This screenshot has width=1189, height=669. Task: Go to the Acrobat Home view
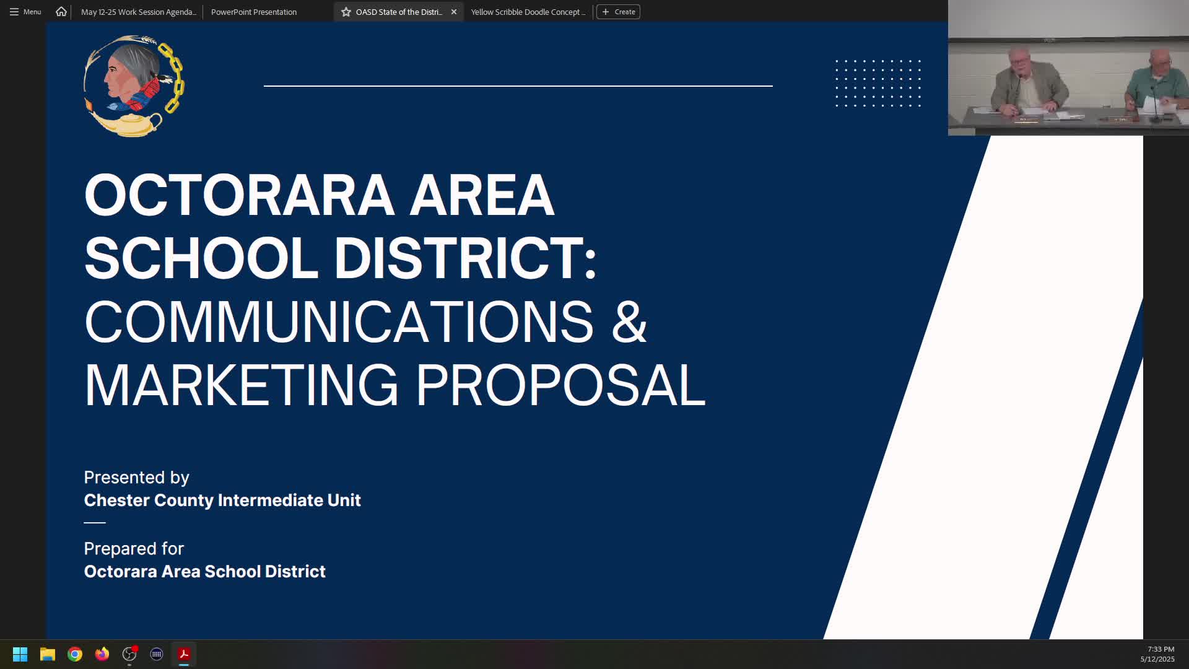click(61, 12)
